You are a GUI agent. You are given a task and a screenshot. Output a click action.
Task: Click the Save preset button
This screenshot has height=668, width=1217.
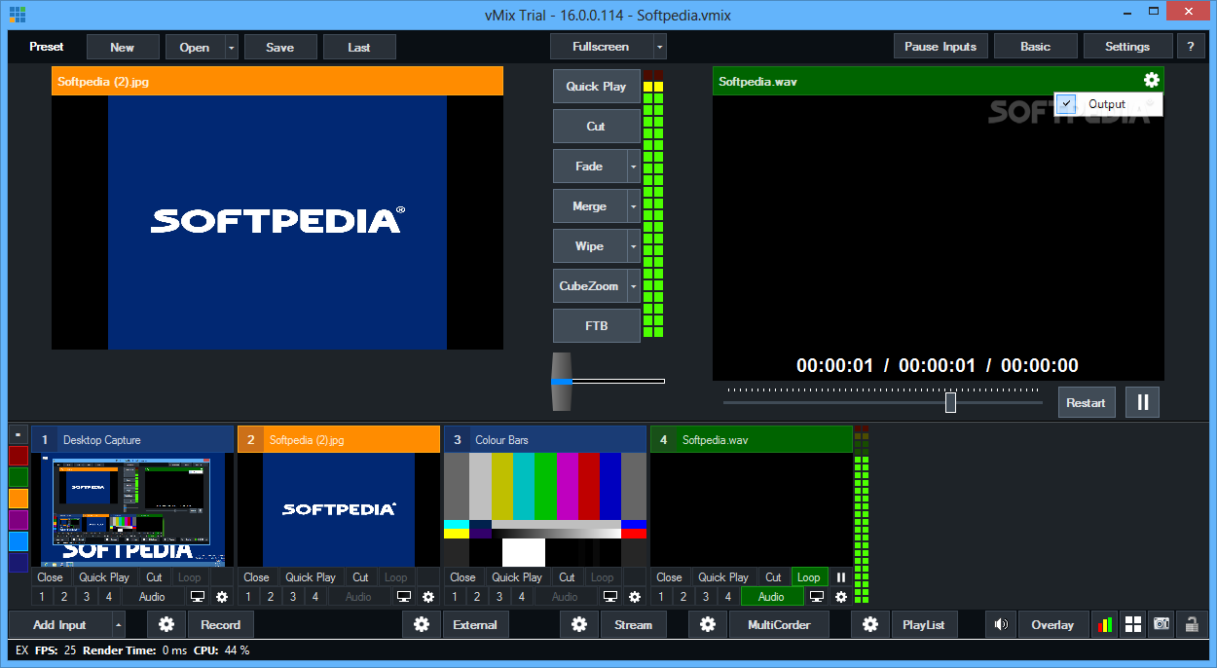280,47
